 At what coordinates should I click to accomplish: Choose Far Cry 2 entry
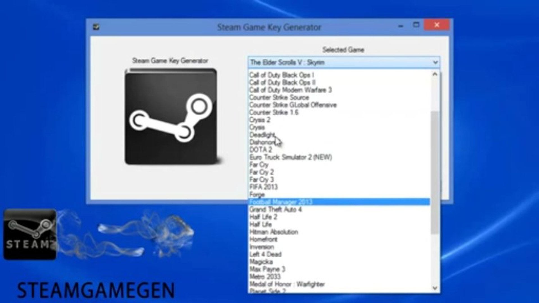pos(261,172)
